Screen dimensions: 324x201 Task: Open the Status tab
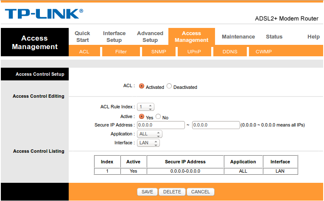[274, 37]
